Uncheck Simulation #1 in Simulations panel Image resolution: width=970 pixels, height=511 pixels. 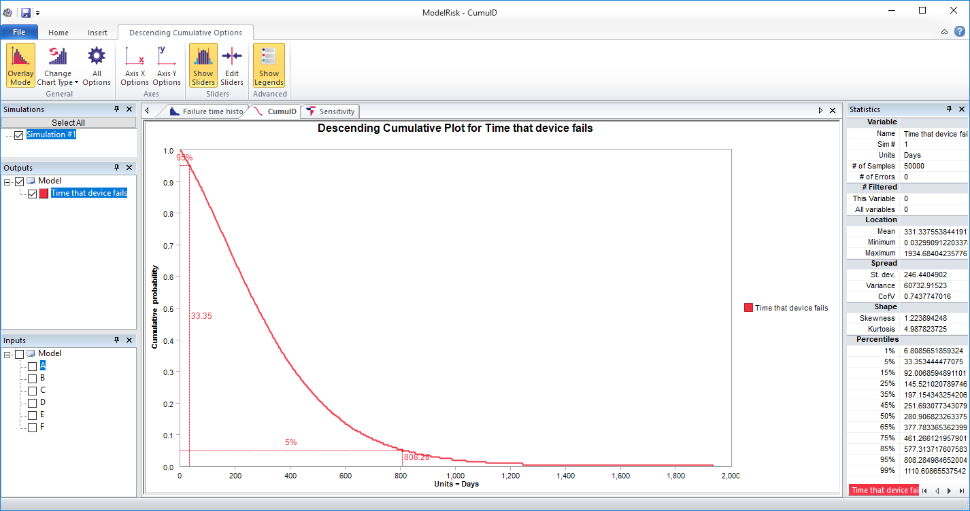[18, 135]
